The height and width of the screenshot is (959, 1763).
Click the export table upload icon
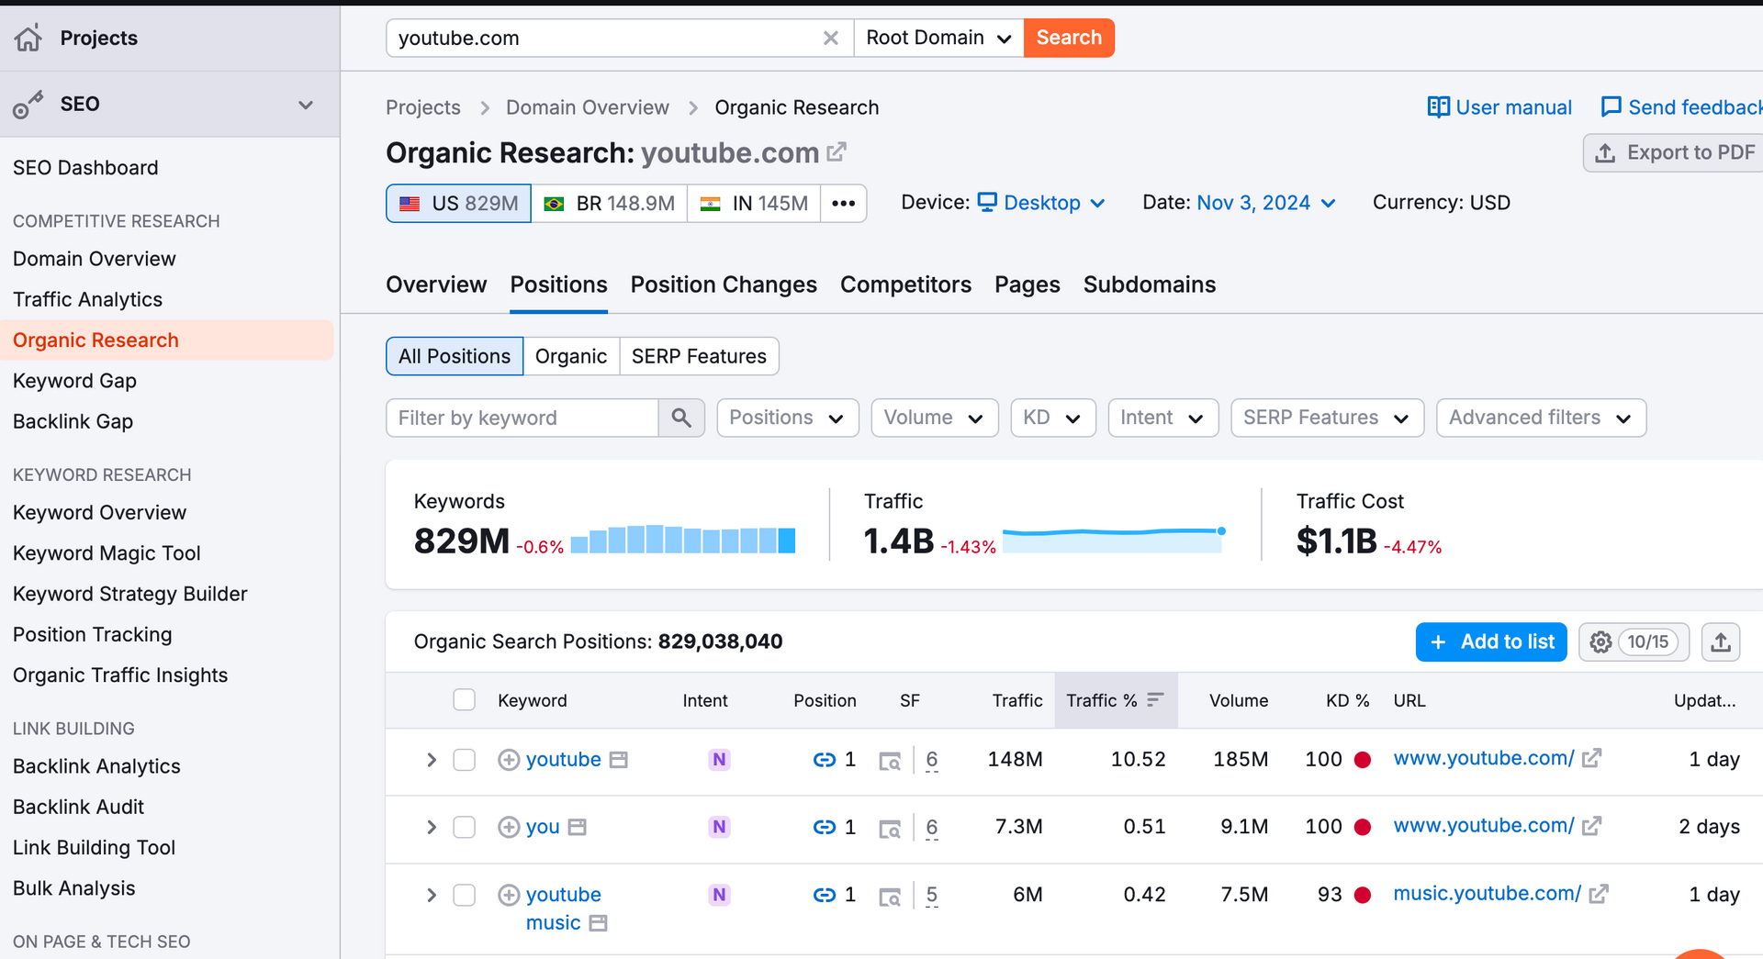1721,642
